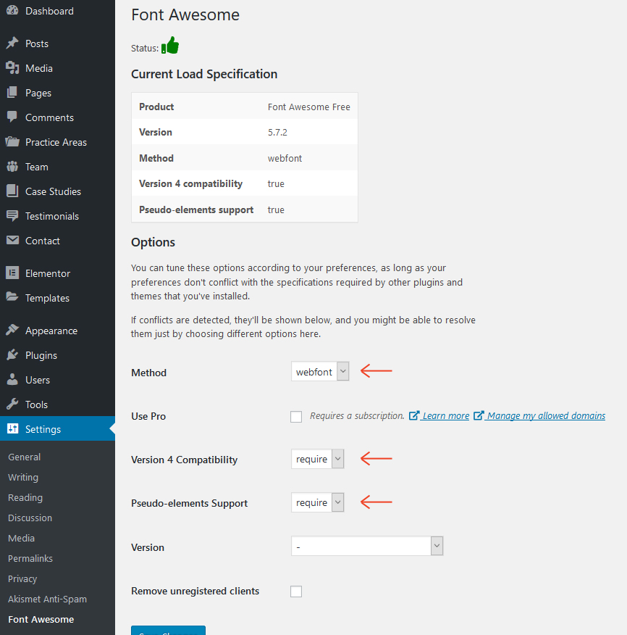Open the Pseudo-elements Support dropdown
The image size is (627, 635).
pyautogui.click(x=318, y=502)
